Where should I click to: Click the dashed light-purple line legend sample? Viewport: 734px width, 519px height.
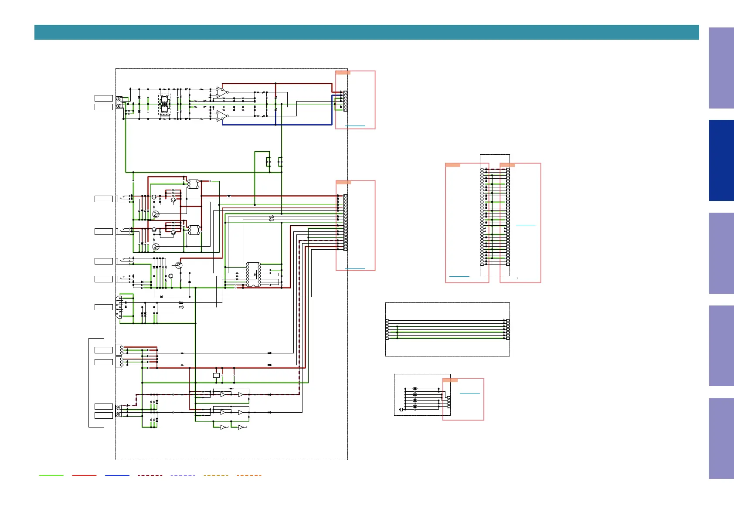coord(183,475)
